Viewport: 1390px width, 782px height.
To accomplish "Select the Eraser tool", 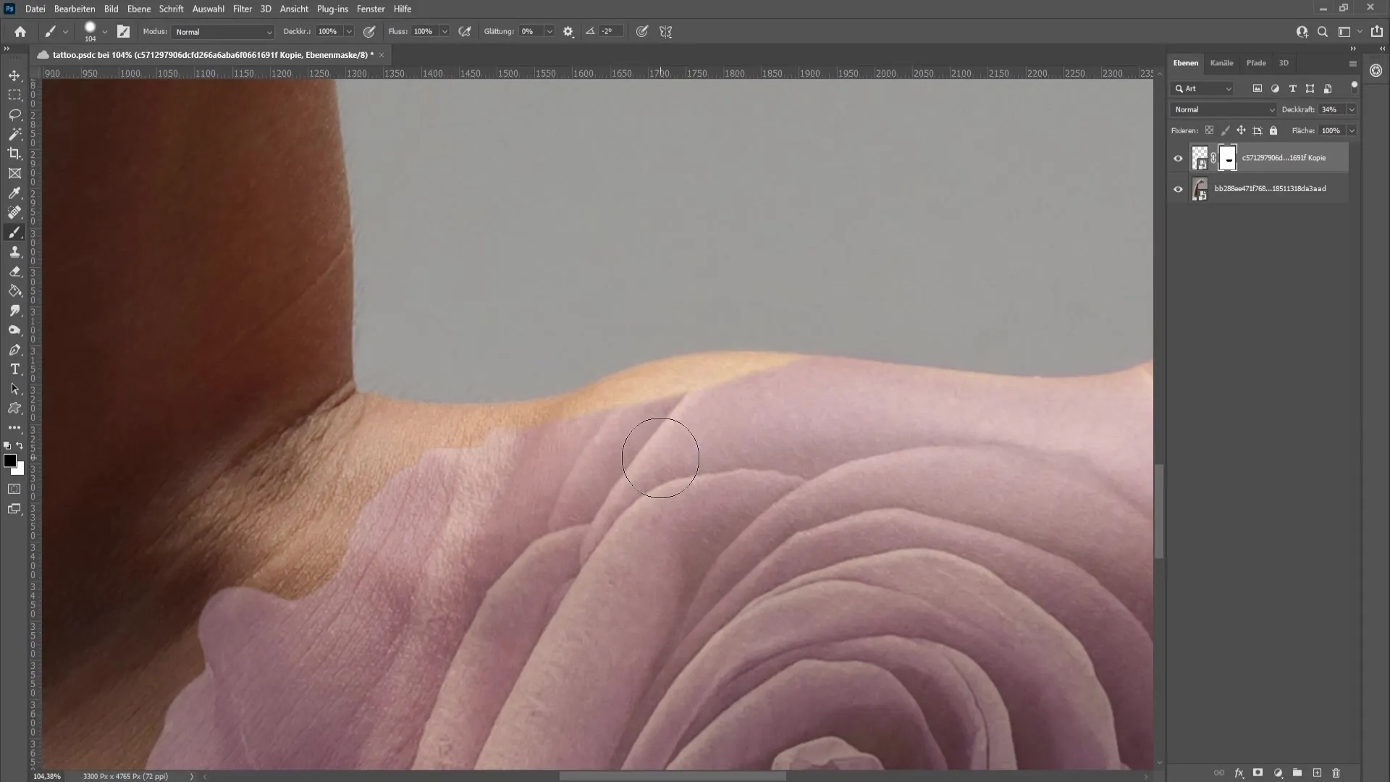I will [x=14, y=270].
